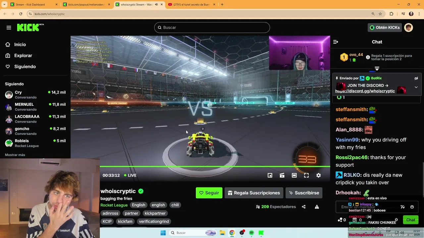This screenshot has height=238, width=424.
Task: Expand the gift leaderboard arrow under ovo_44
Action: [377, 68]
